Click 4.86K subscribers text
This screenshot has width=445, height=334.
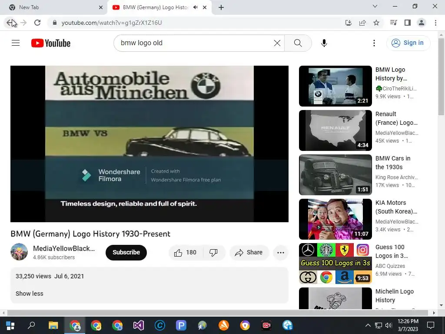click(54, 257)
